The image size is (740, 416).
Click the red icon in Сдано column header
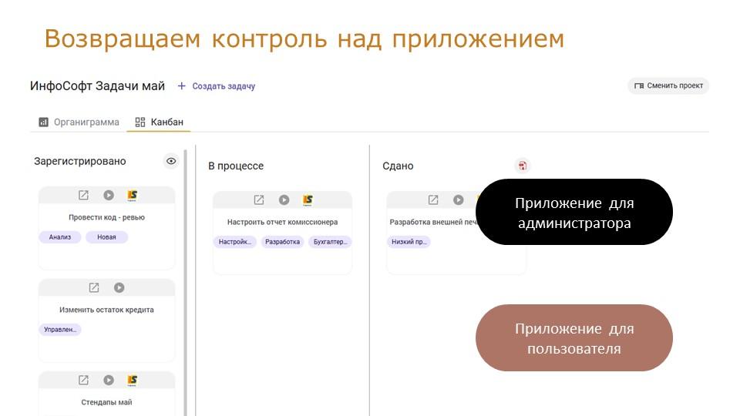523,166
